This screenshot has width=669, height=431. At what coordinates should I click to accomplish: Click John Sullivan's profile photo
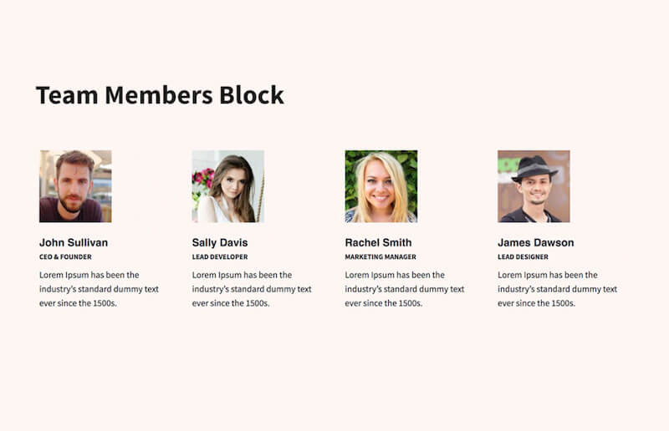click(75, 186)
